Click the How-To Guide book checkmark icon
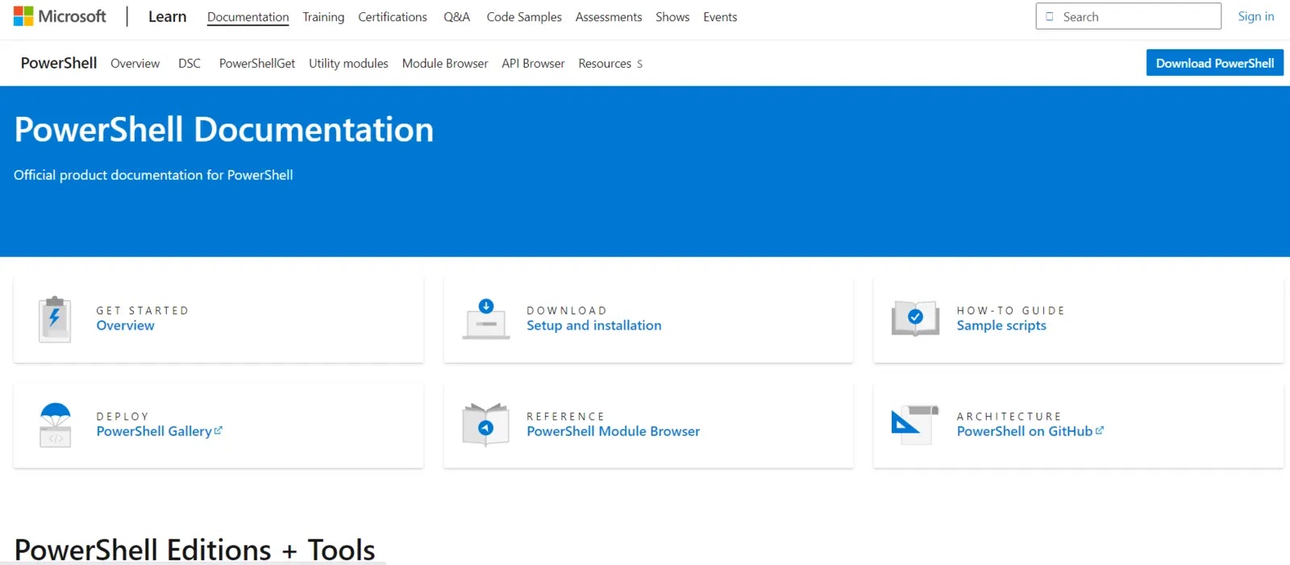This screenshot has width=1290, height=565. coord(915,318)
